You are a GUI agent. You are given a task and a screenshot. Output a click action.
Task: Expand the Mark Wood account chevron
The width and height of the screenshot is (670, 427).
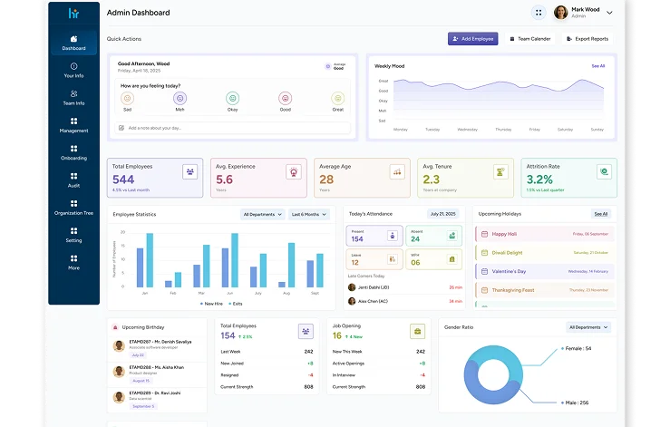click(609, 13)
